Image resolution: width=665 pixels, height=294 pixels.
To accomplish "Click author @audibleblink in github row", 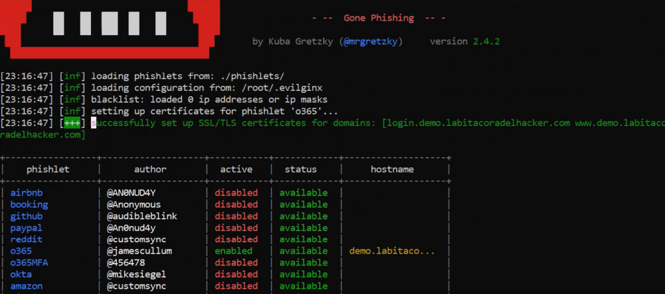I will (x=142, y=216).
